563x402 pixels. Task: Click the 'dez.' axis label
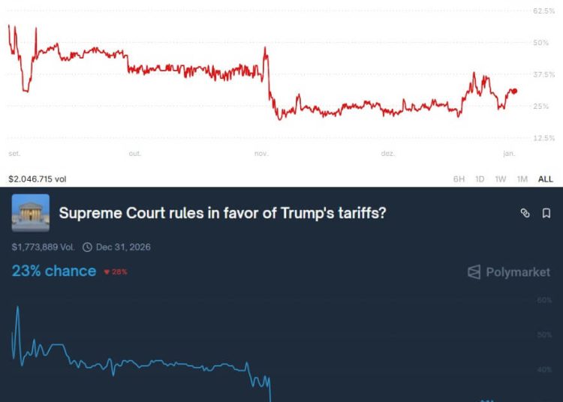(x=388, y=154)
